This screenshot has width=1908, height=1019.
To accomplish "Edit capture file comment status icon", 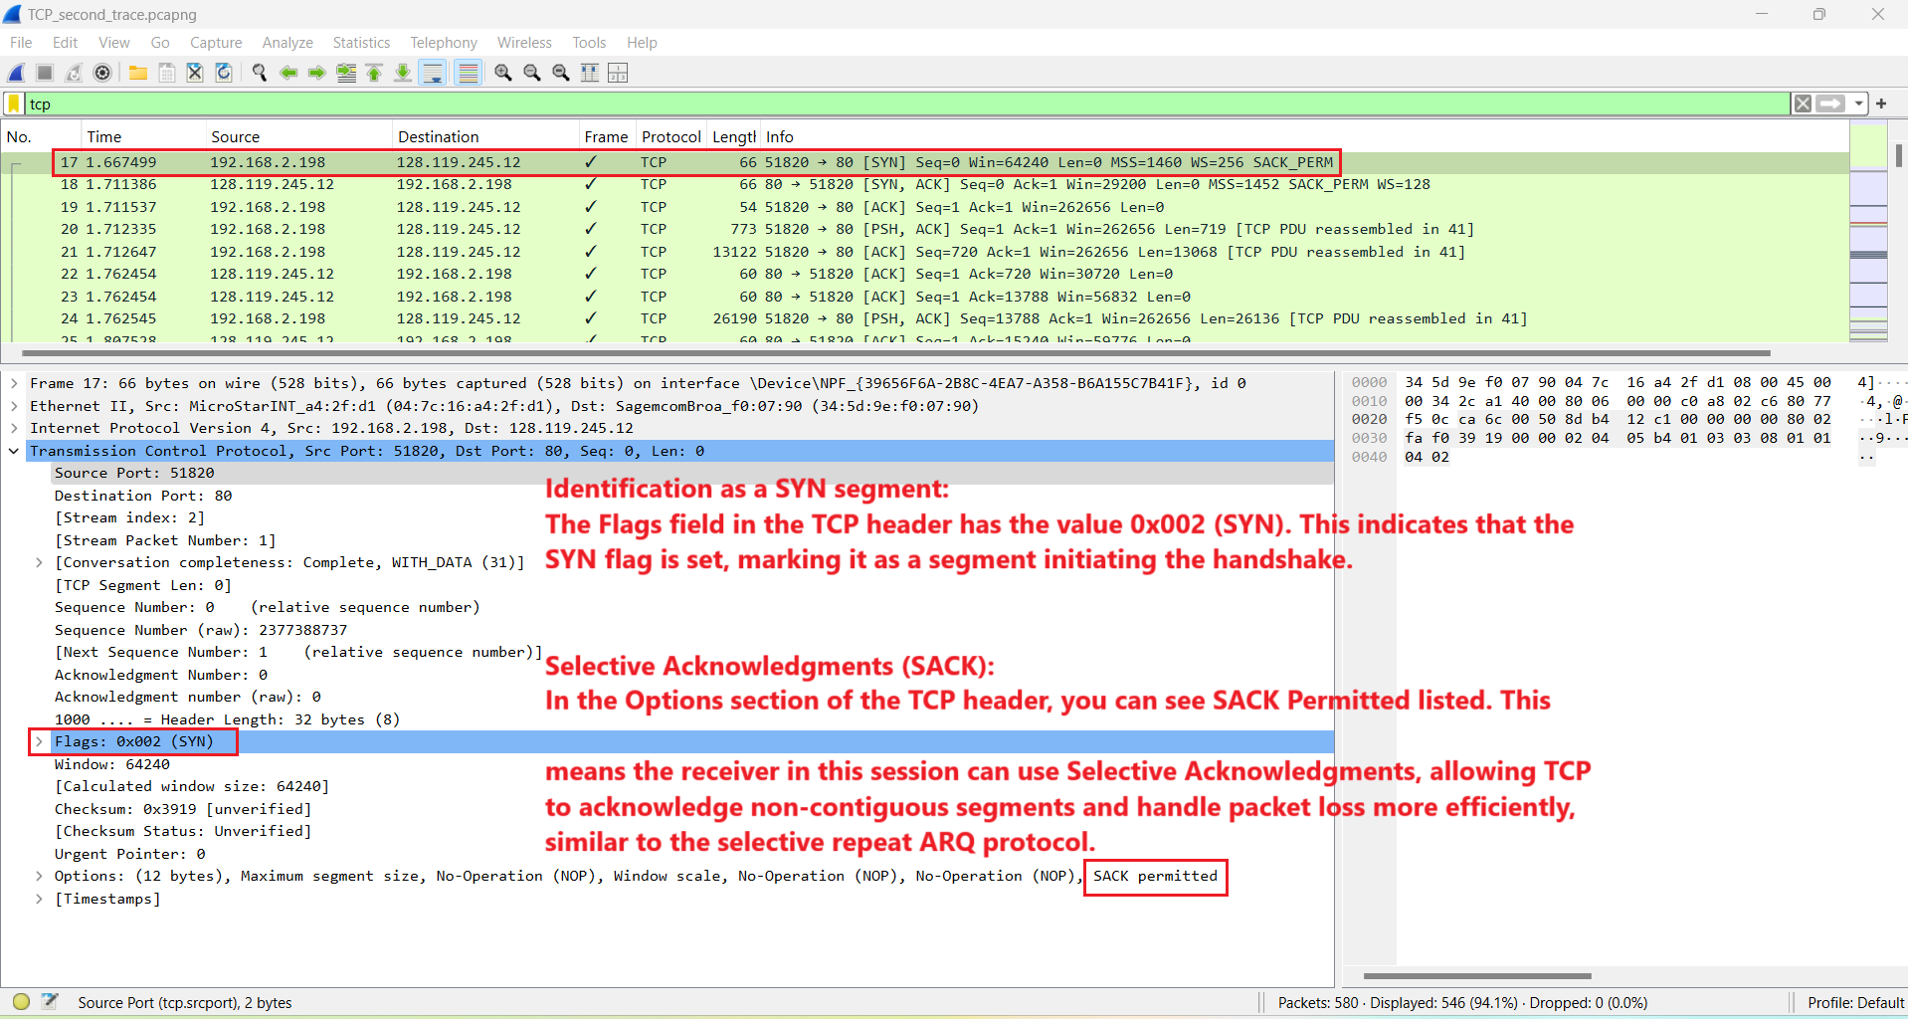I will pos(51,1002).
